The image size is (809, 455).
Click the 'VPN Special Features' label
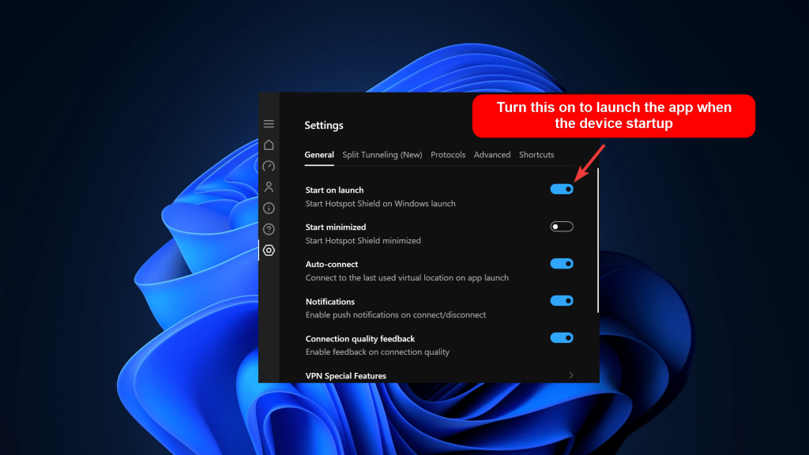(x=346, y=376)
